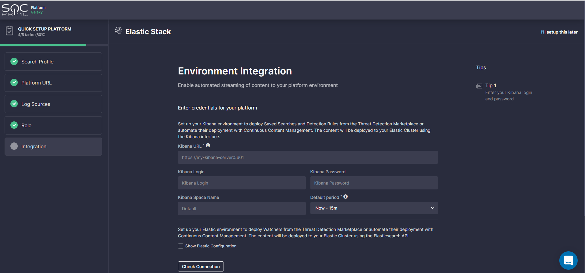Focus the Kibana URL input field

click(x=308, y=157)
